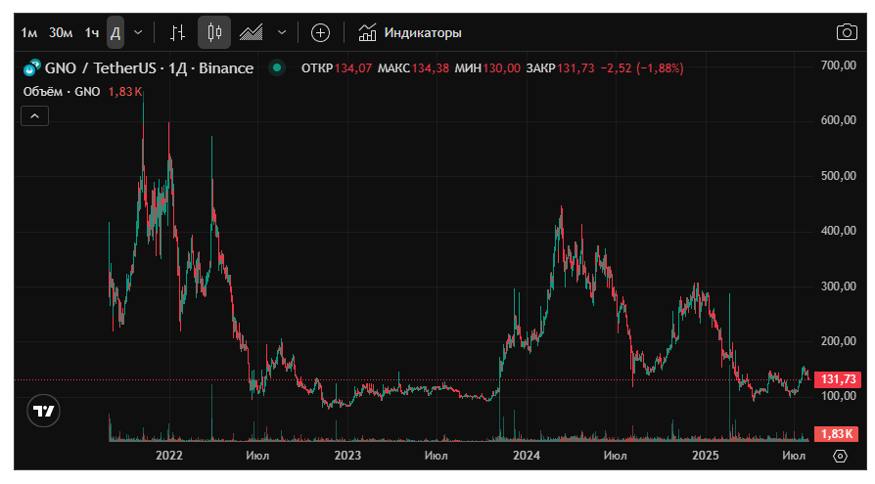
Task: Click the current price label 131,73
Action: click(838, 379)
